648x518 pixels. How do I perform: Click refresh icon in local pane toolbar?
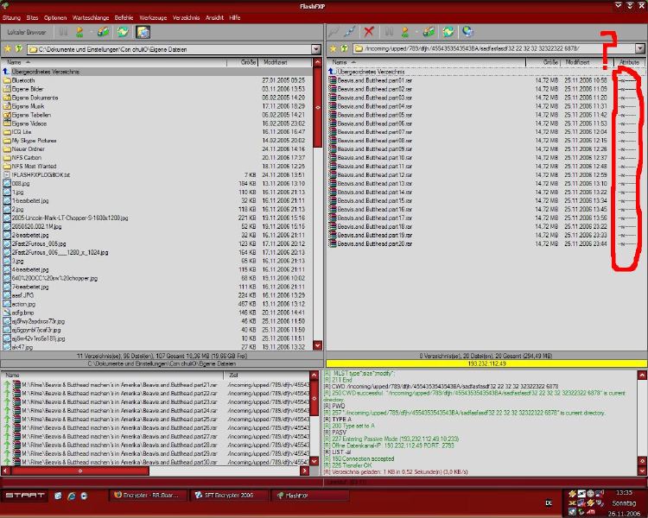[123, 32]
